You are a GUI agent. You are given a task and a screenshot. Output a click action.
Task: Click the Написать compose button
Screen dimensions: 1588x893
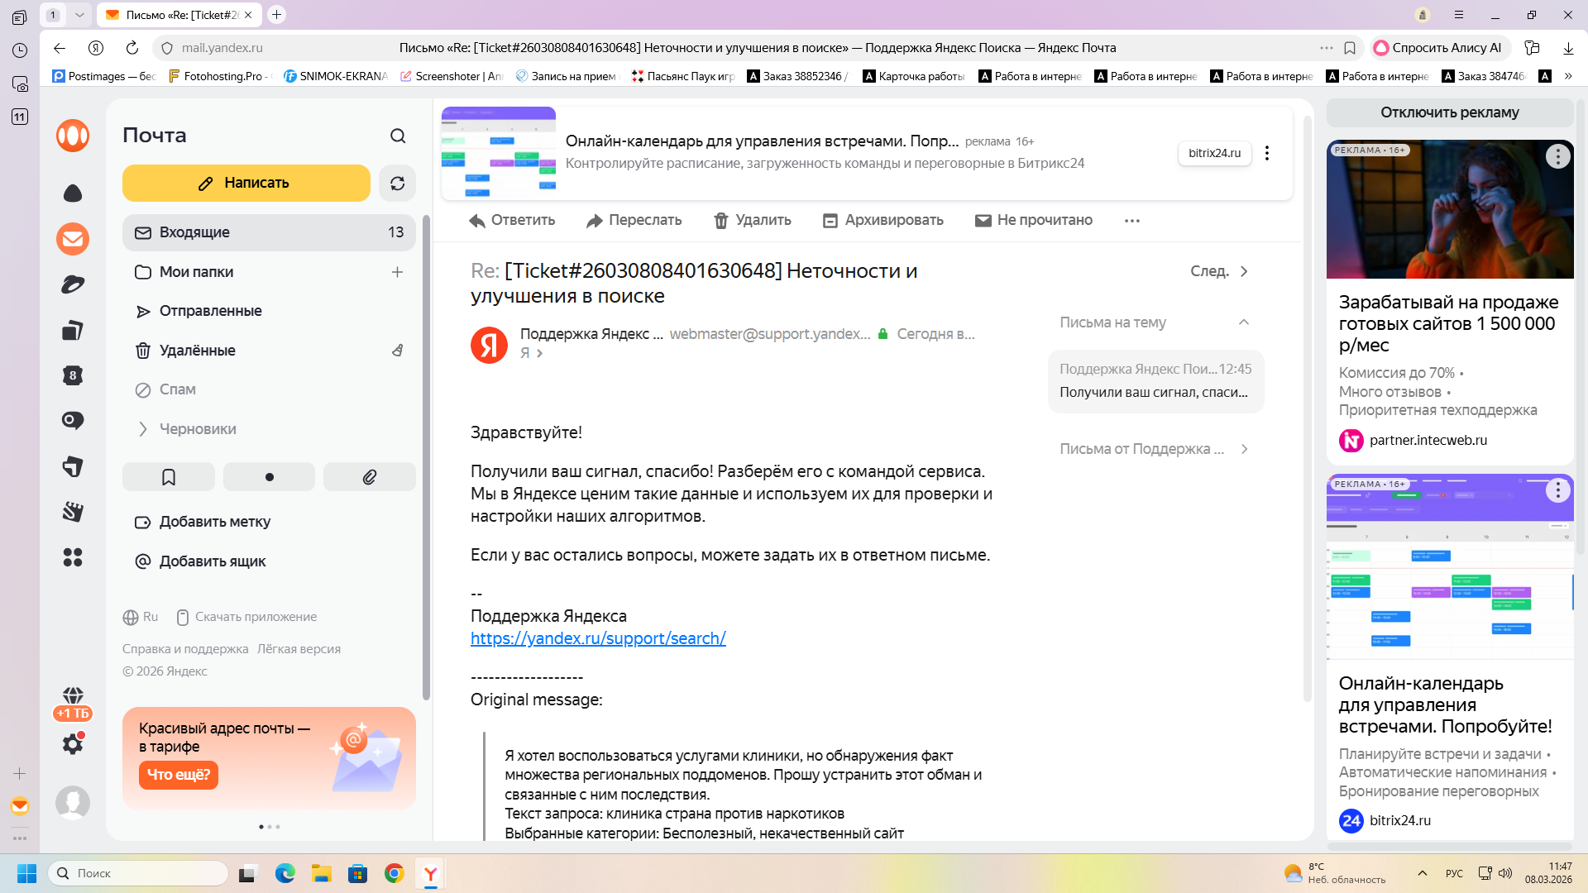[246, 183]
